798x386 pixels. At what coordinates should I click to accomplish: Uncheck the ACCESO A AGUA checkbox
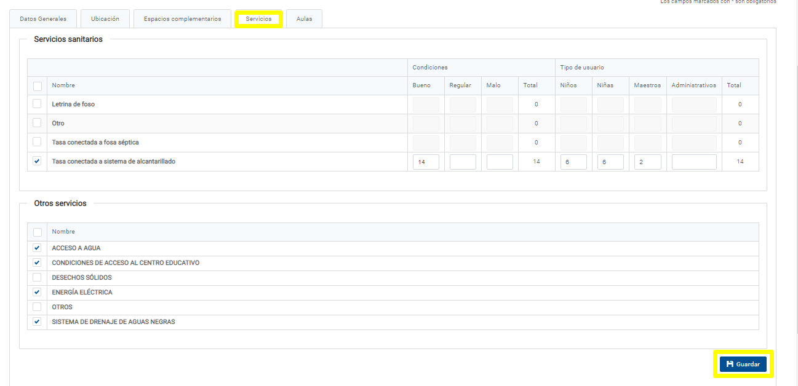(x=37, y=248)
